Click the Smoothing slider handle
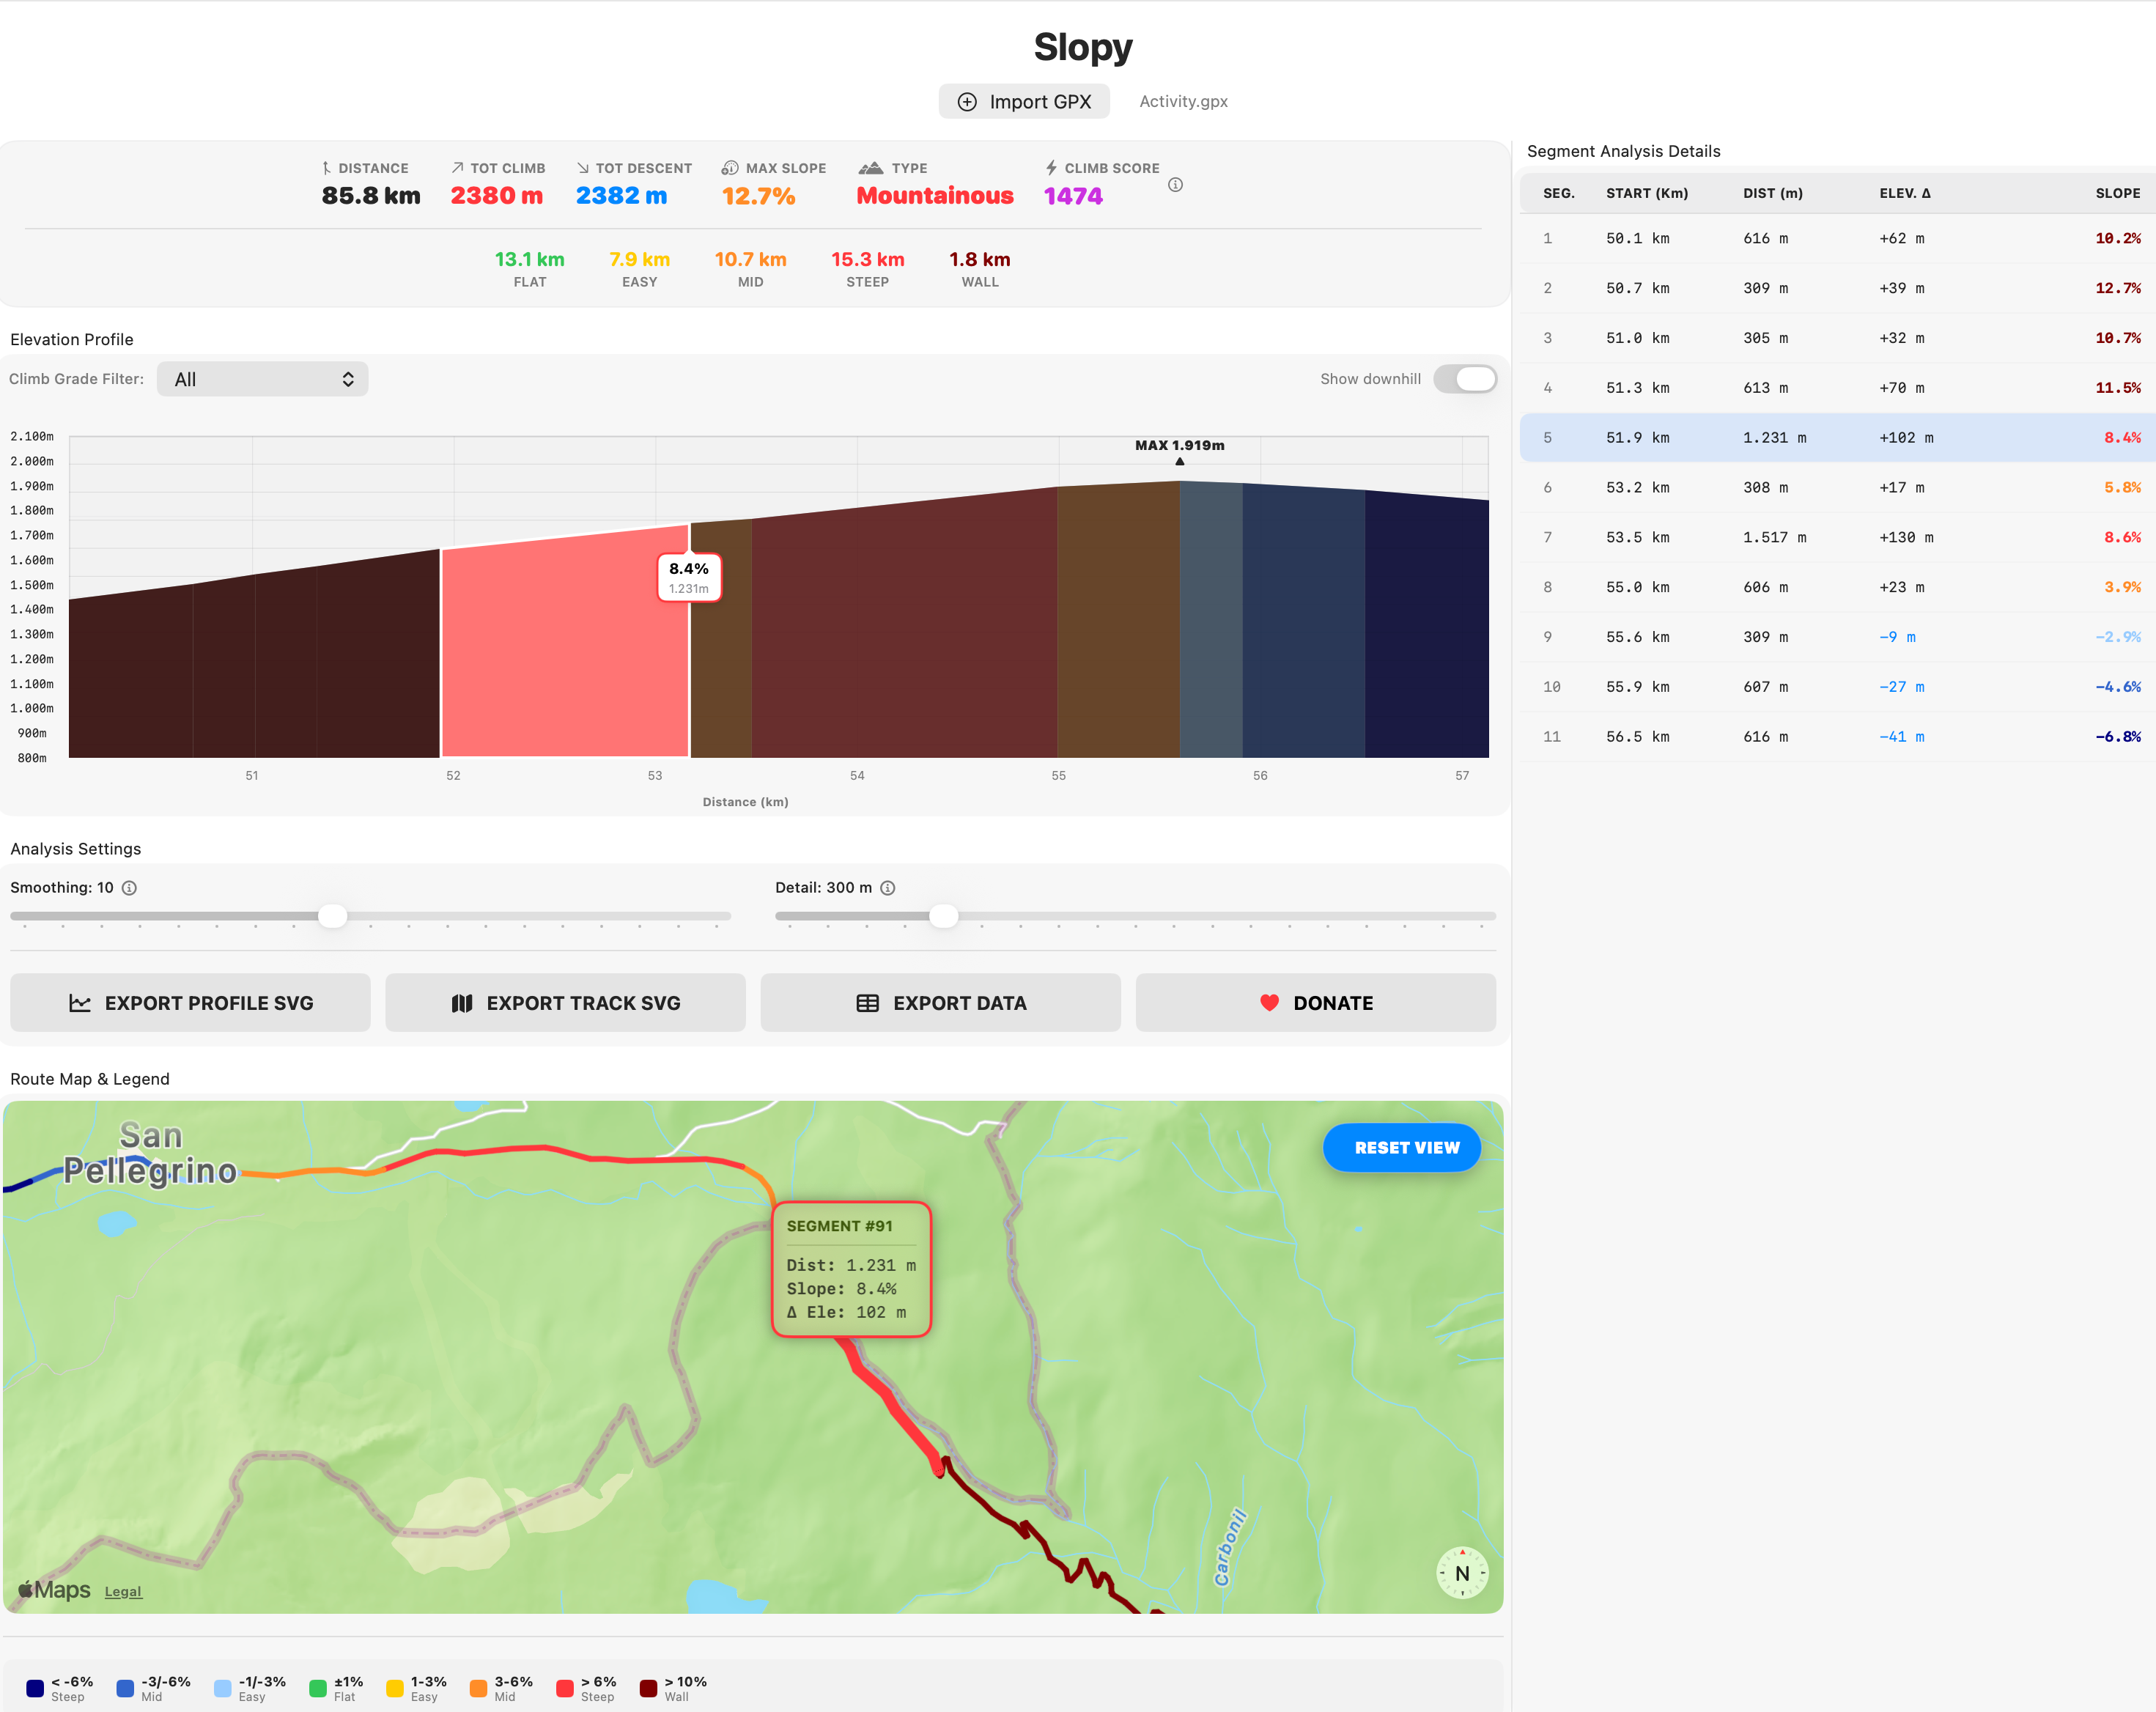 [x=332, y=916]
